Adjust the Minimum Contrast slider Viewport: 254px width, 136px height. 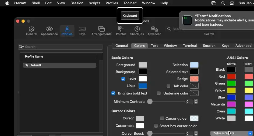tap(150, 101)
